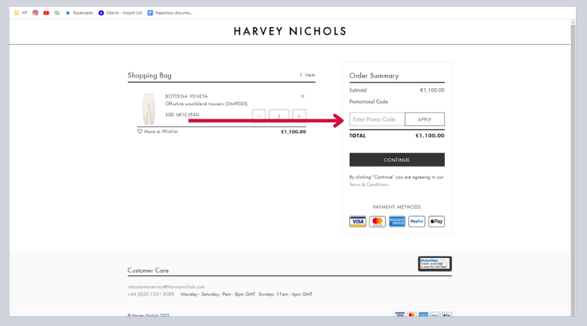Click the Harvey Nichols logo

click(290, 31)
